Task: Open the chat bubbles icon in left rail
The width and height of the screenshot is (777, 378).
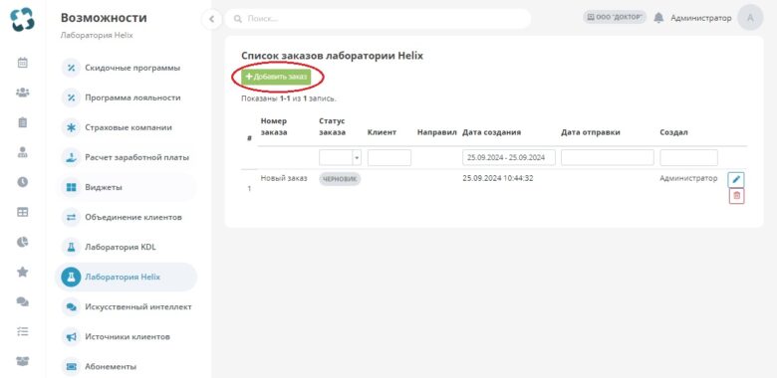Action: 22,301
